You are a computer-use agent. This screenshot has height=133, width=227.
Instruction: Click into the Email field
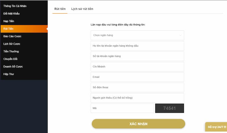[137, 77]
